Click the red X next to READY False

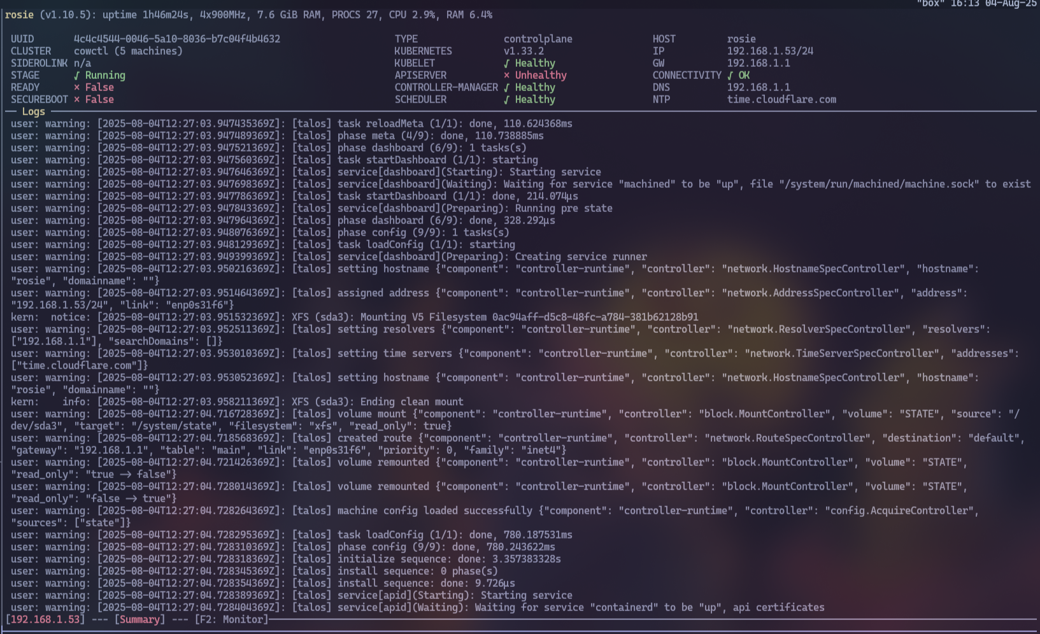point(77,87)
